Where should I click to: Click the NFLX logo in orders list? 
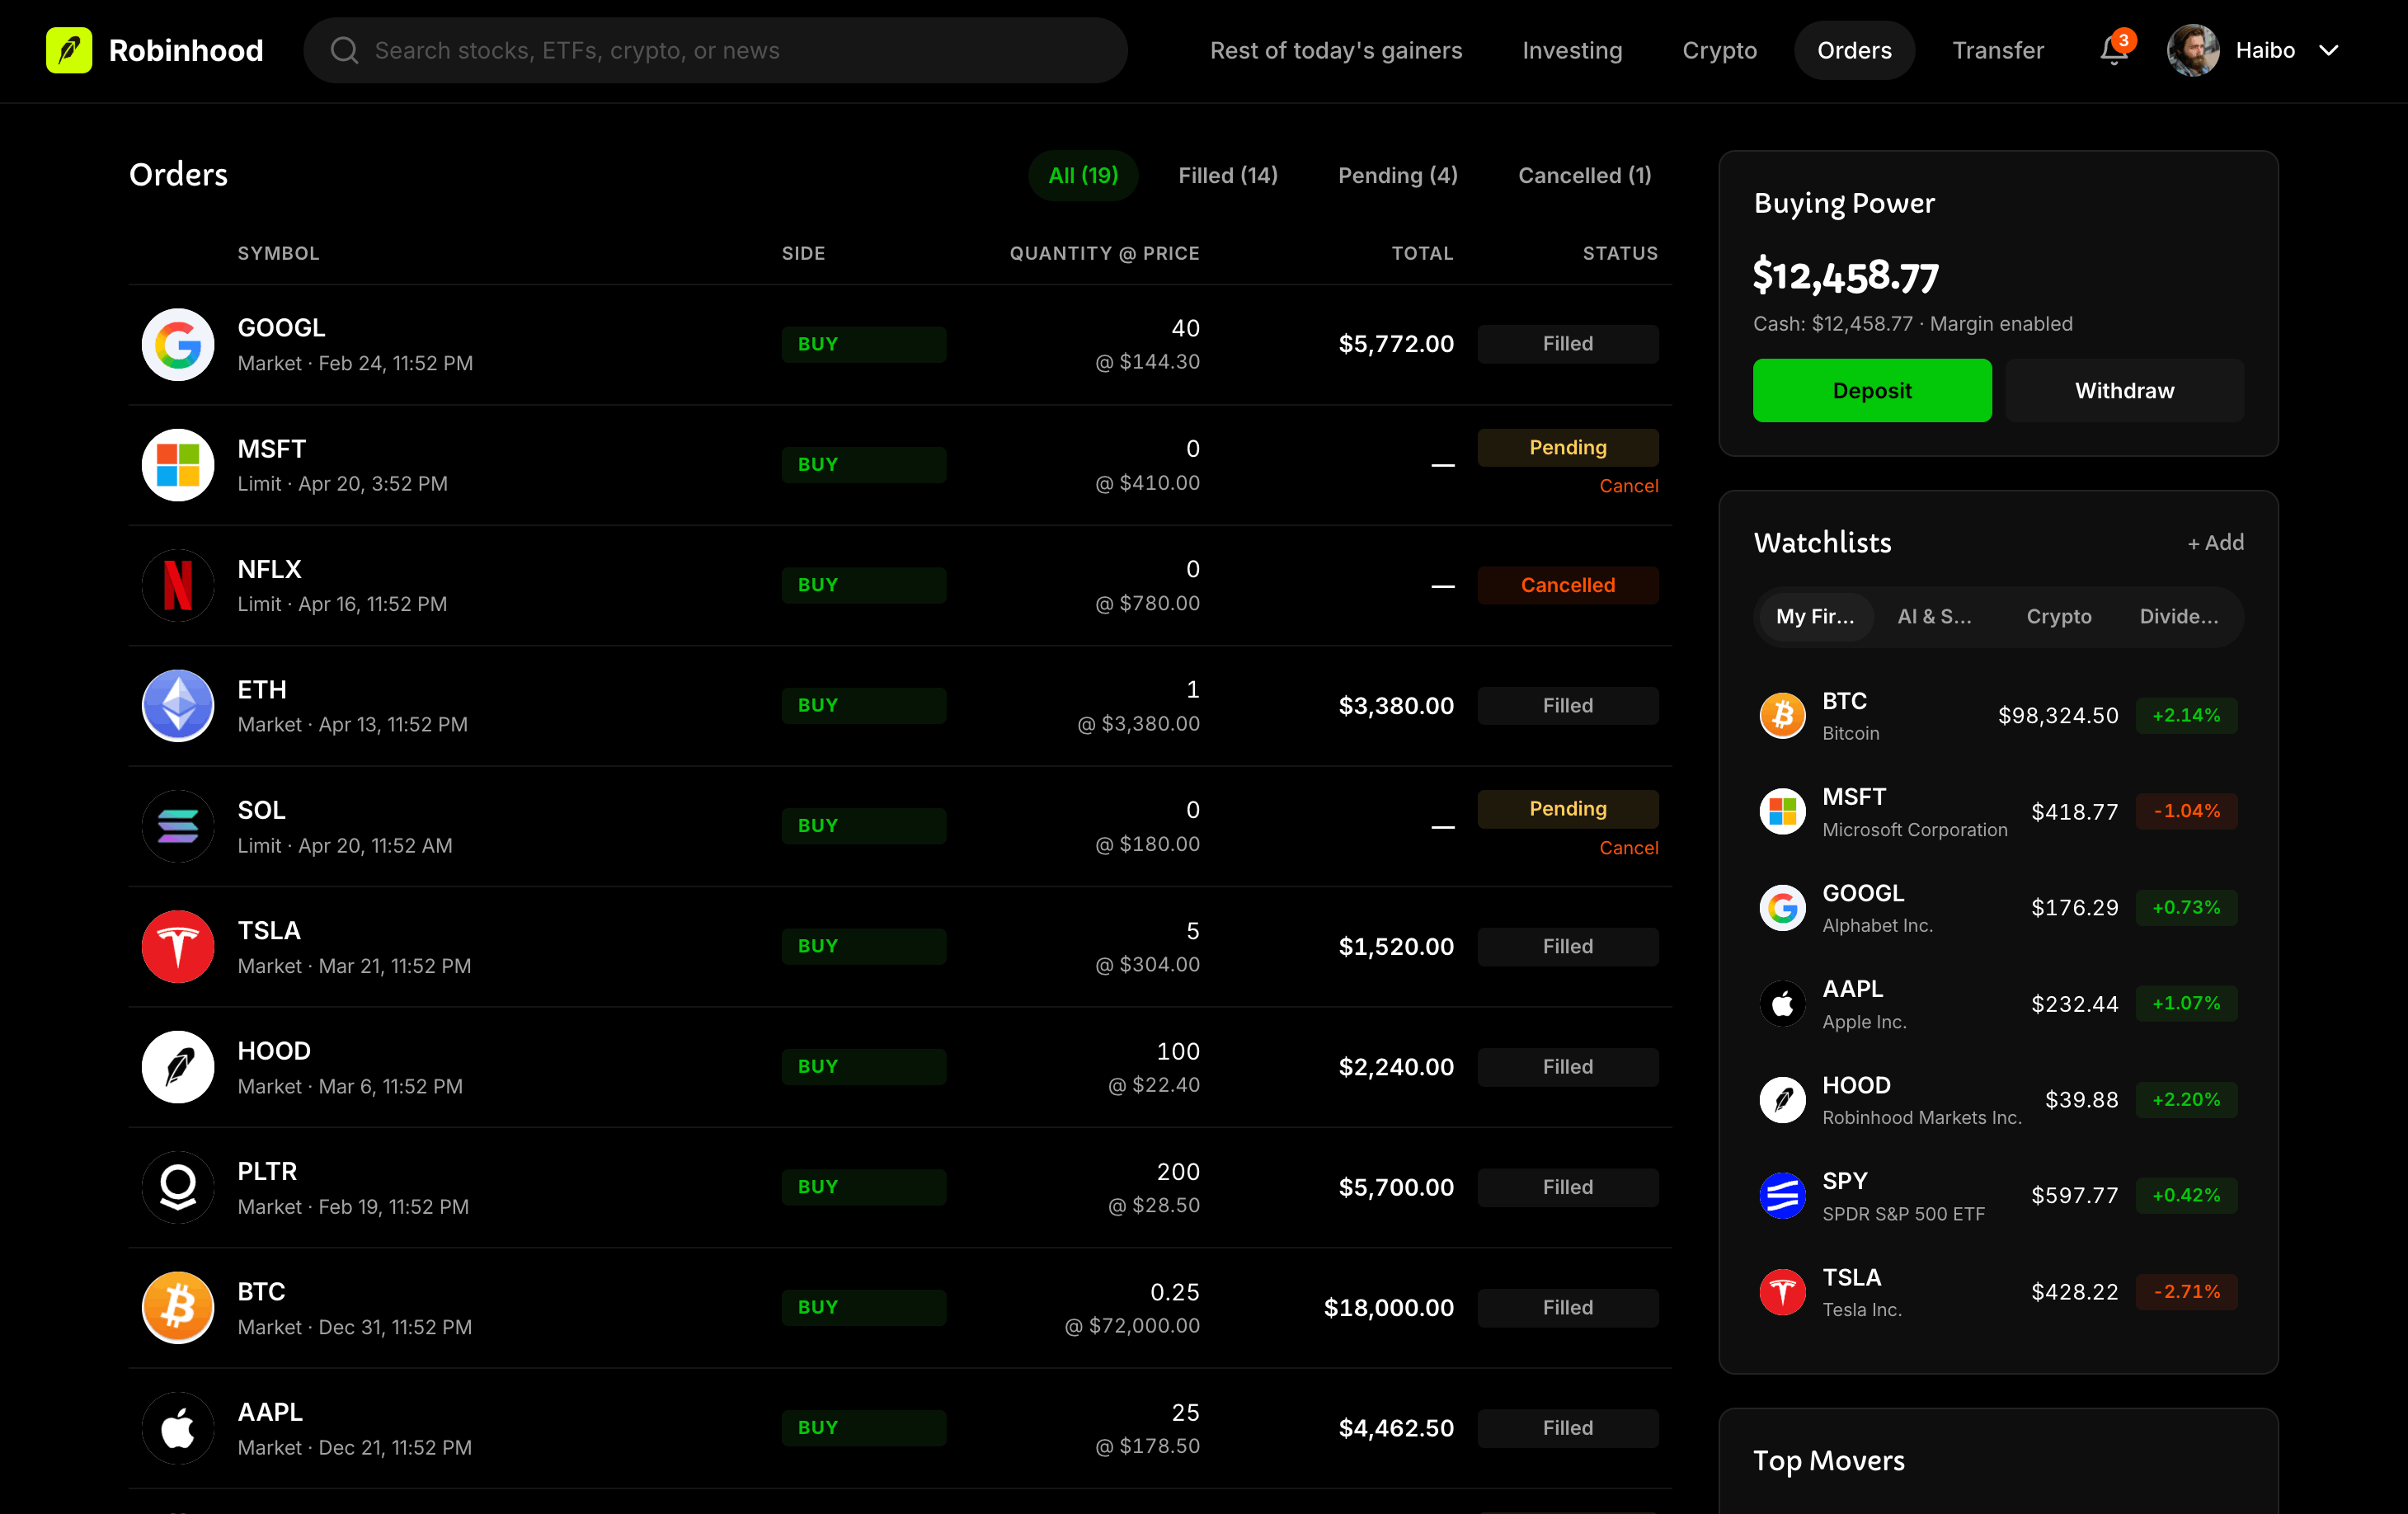[x=178, y=585]
